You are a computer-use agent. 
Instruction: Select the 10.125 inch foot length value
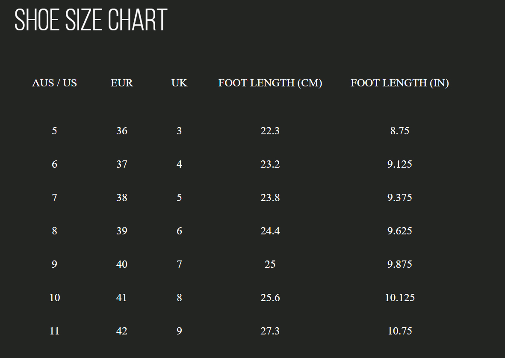coord(399,298)
